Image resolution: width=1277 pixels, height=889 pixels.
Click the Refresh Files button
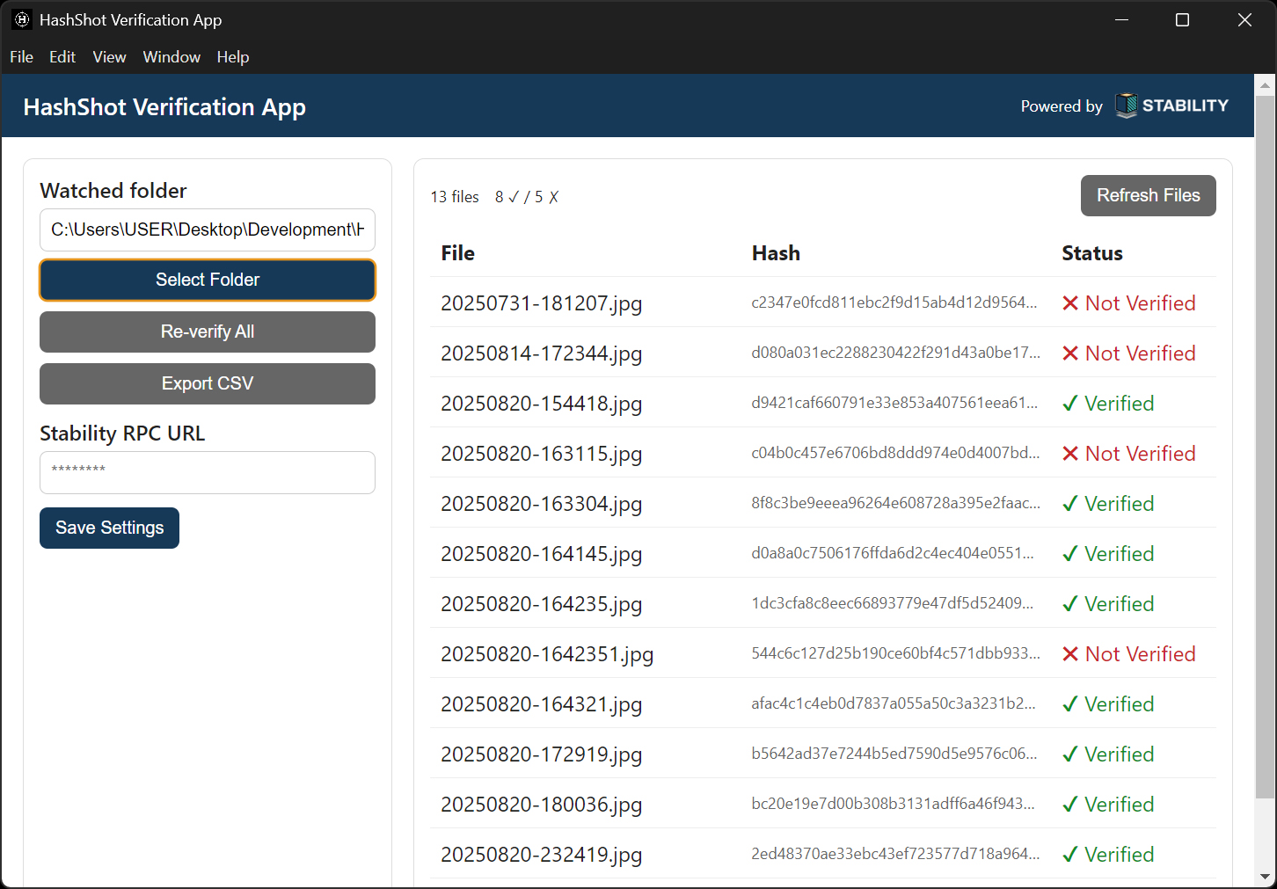click(x=1148, y=195)
